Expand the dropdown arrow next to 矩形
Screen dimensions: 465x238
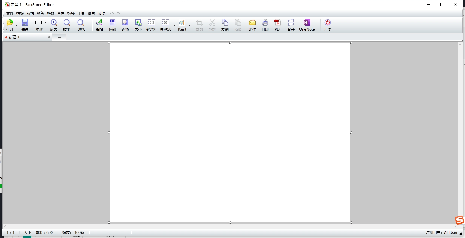(x=45, y=23)
